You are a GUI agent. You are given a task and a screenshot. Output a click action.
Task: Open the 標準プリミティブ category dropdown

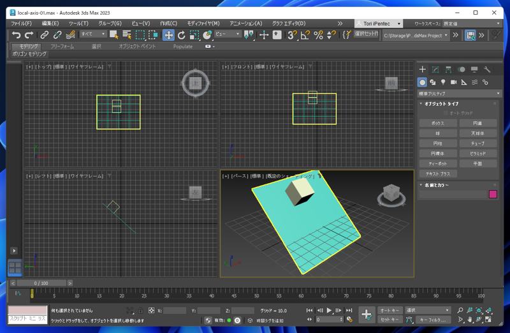point(458,93)
